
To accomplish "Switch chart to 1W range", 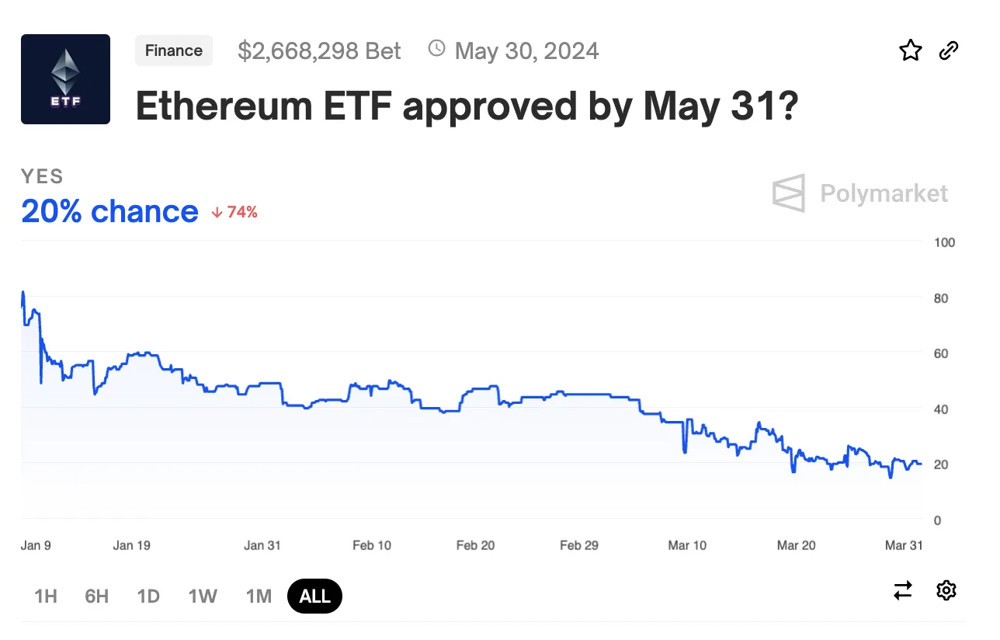I will 203,597.
